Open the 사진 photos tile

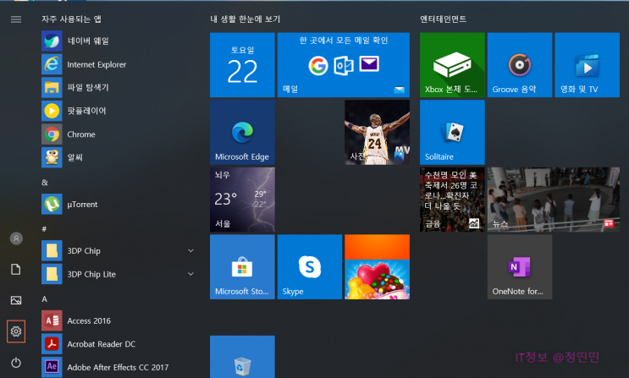377,132
